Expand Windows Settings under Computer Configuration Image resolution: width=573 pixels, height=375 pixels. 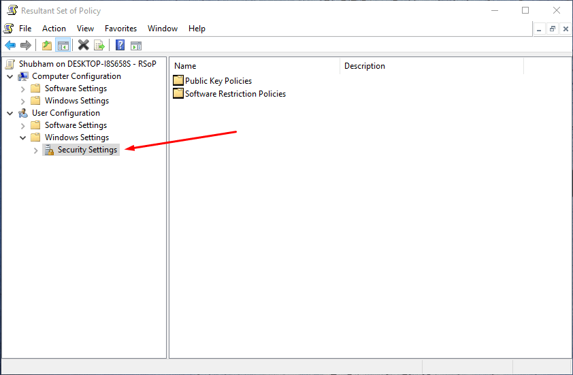(x=23, y=101)
